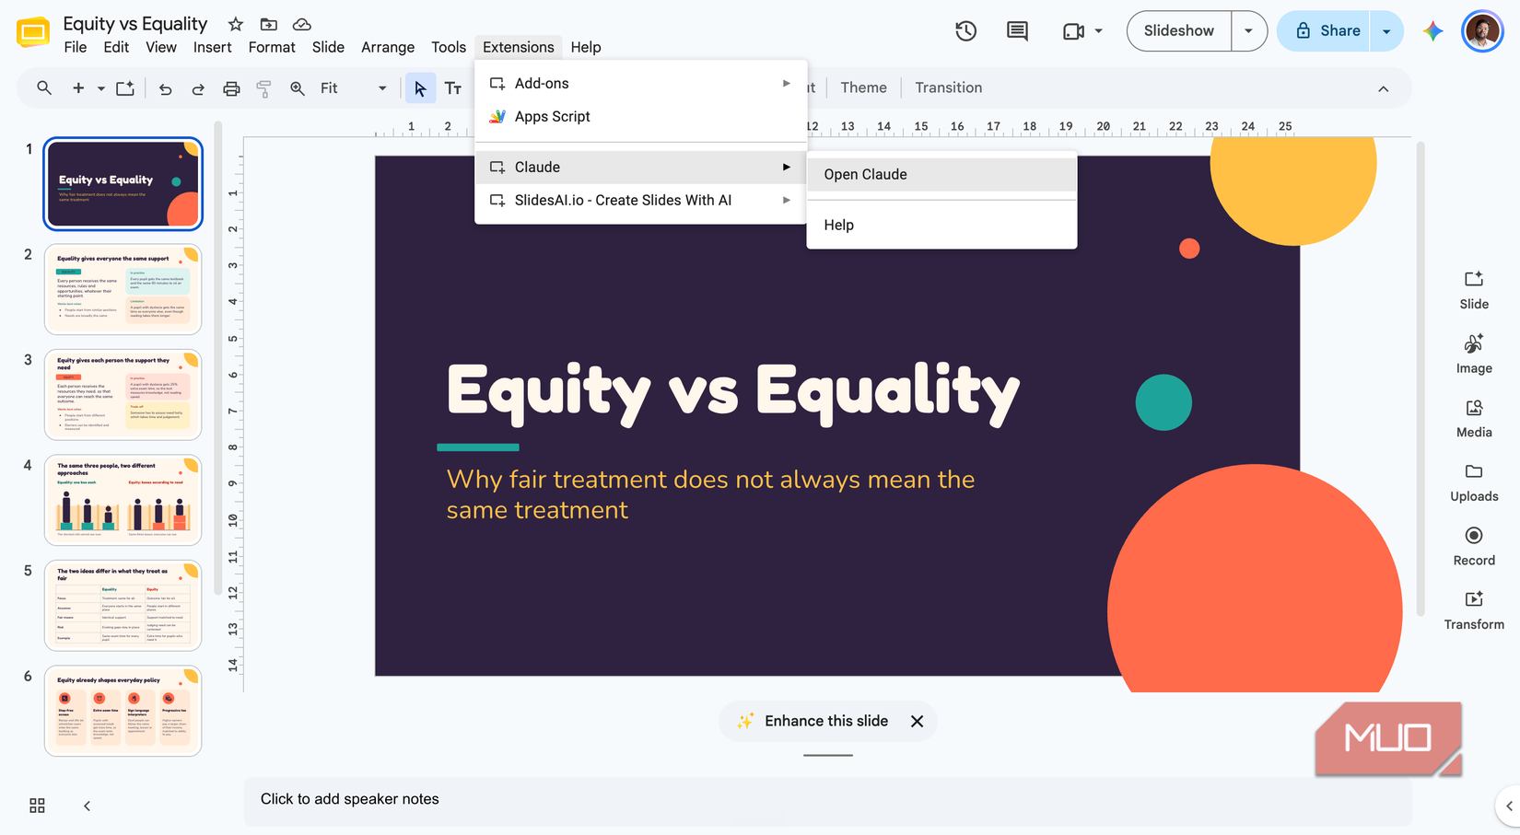Open version history clock icon

coord(965,30)
